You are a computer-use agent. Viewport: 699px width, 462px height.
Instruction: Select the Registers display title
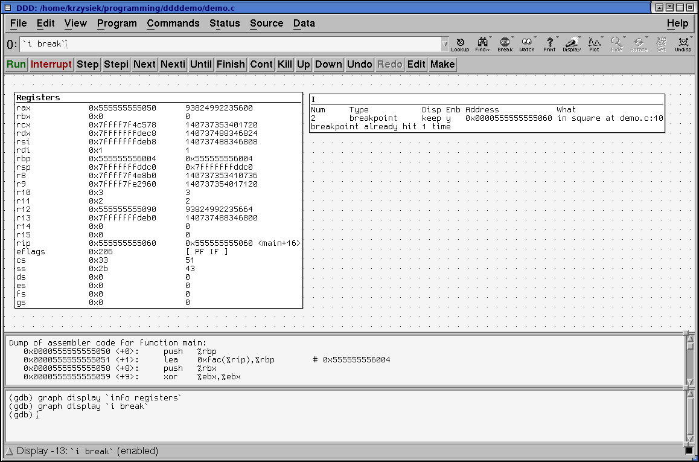pos(39,98)
